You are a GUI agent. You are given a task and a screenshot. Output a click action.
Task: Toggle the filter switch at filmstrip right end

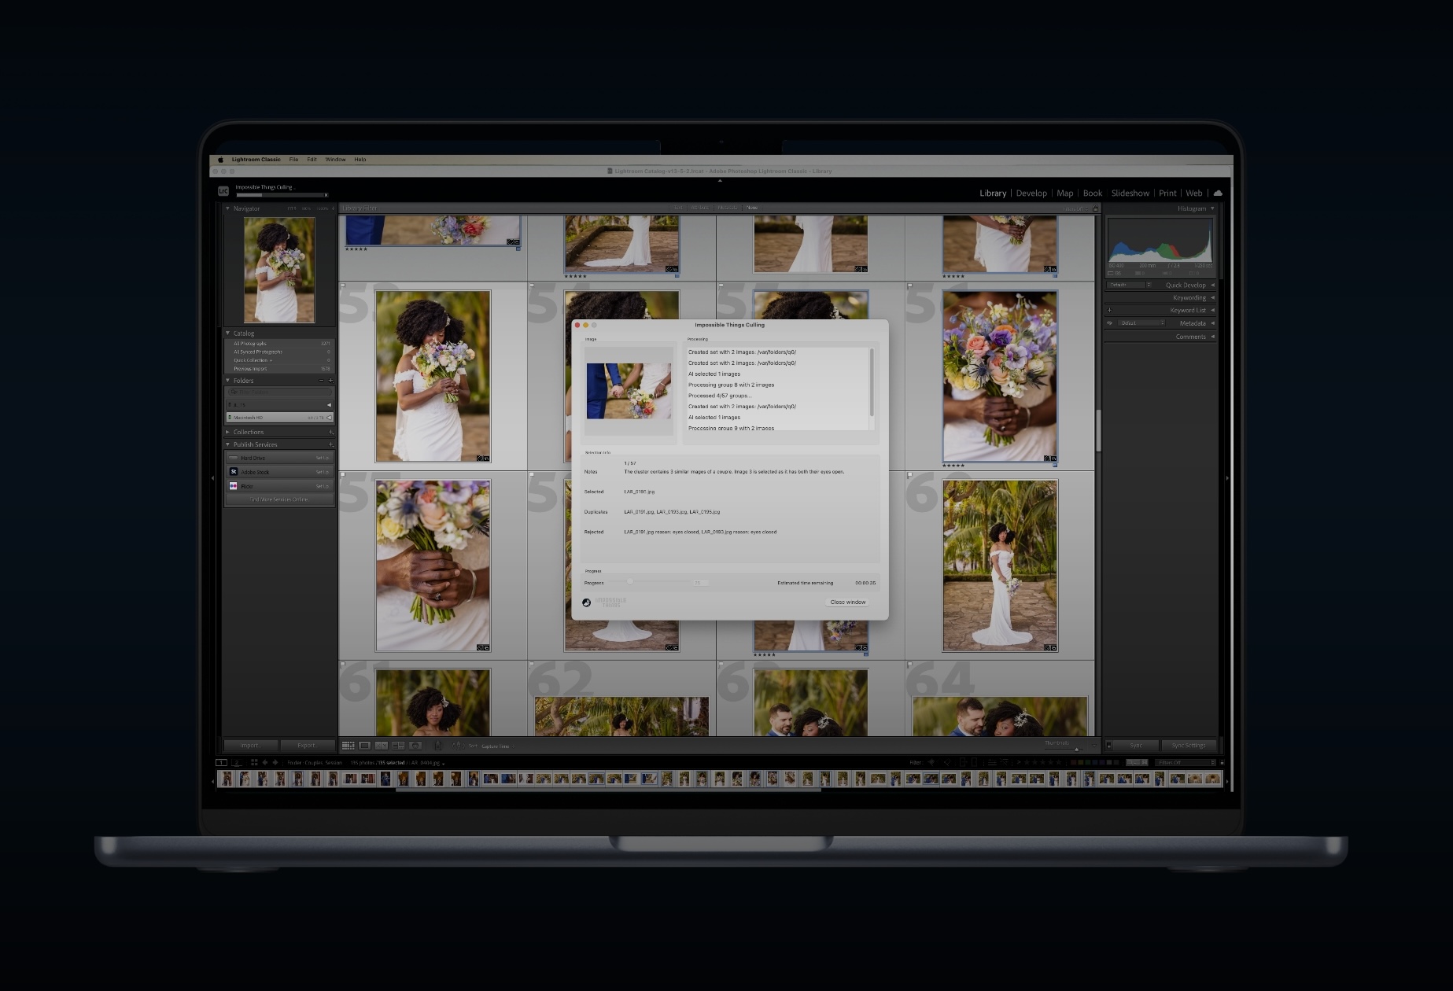tap(1222, 762)
